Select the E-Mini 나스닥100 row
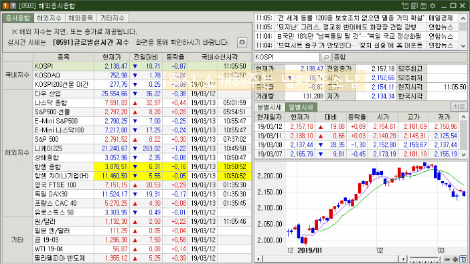The width and height of the screenshot is (470, 264). pyautogui.click(x=142, y=130)
